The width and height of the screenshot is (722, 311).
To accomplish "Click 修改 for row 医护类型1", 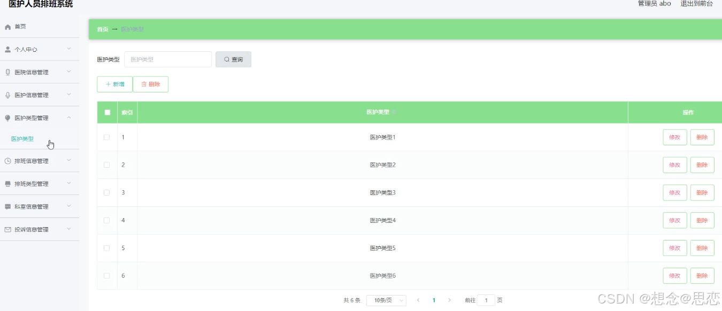I will (675, 137).
